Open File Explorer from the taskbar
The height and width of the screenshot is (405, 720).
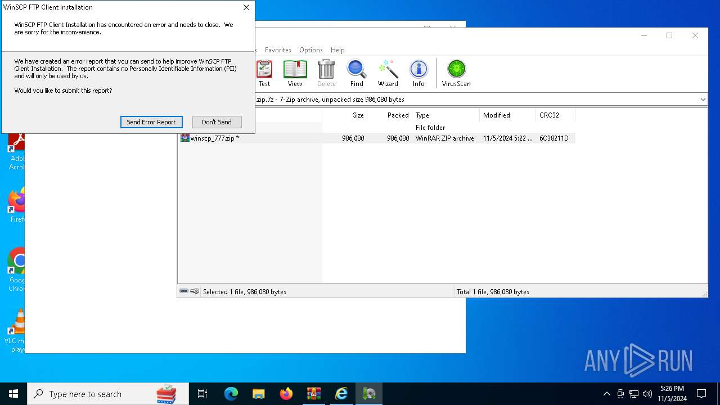pos(258,394)
